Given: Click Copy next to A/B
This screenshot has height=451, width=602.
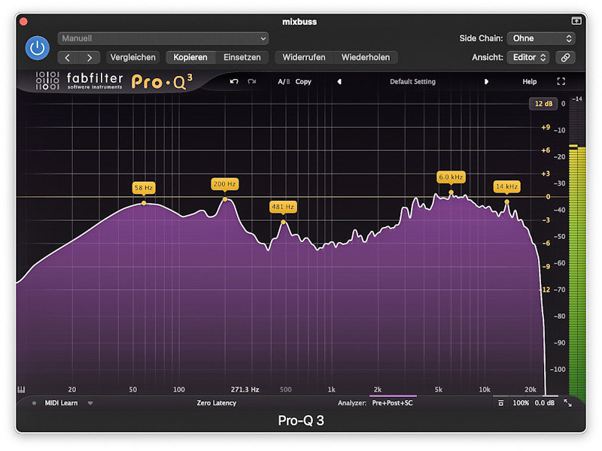Looking at the screenshot, I should [303, 82].
